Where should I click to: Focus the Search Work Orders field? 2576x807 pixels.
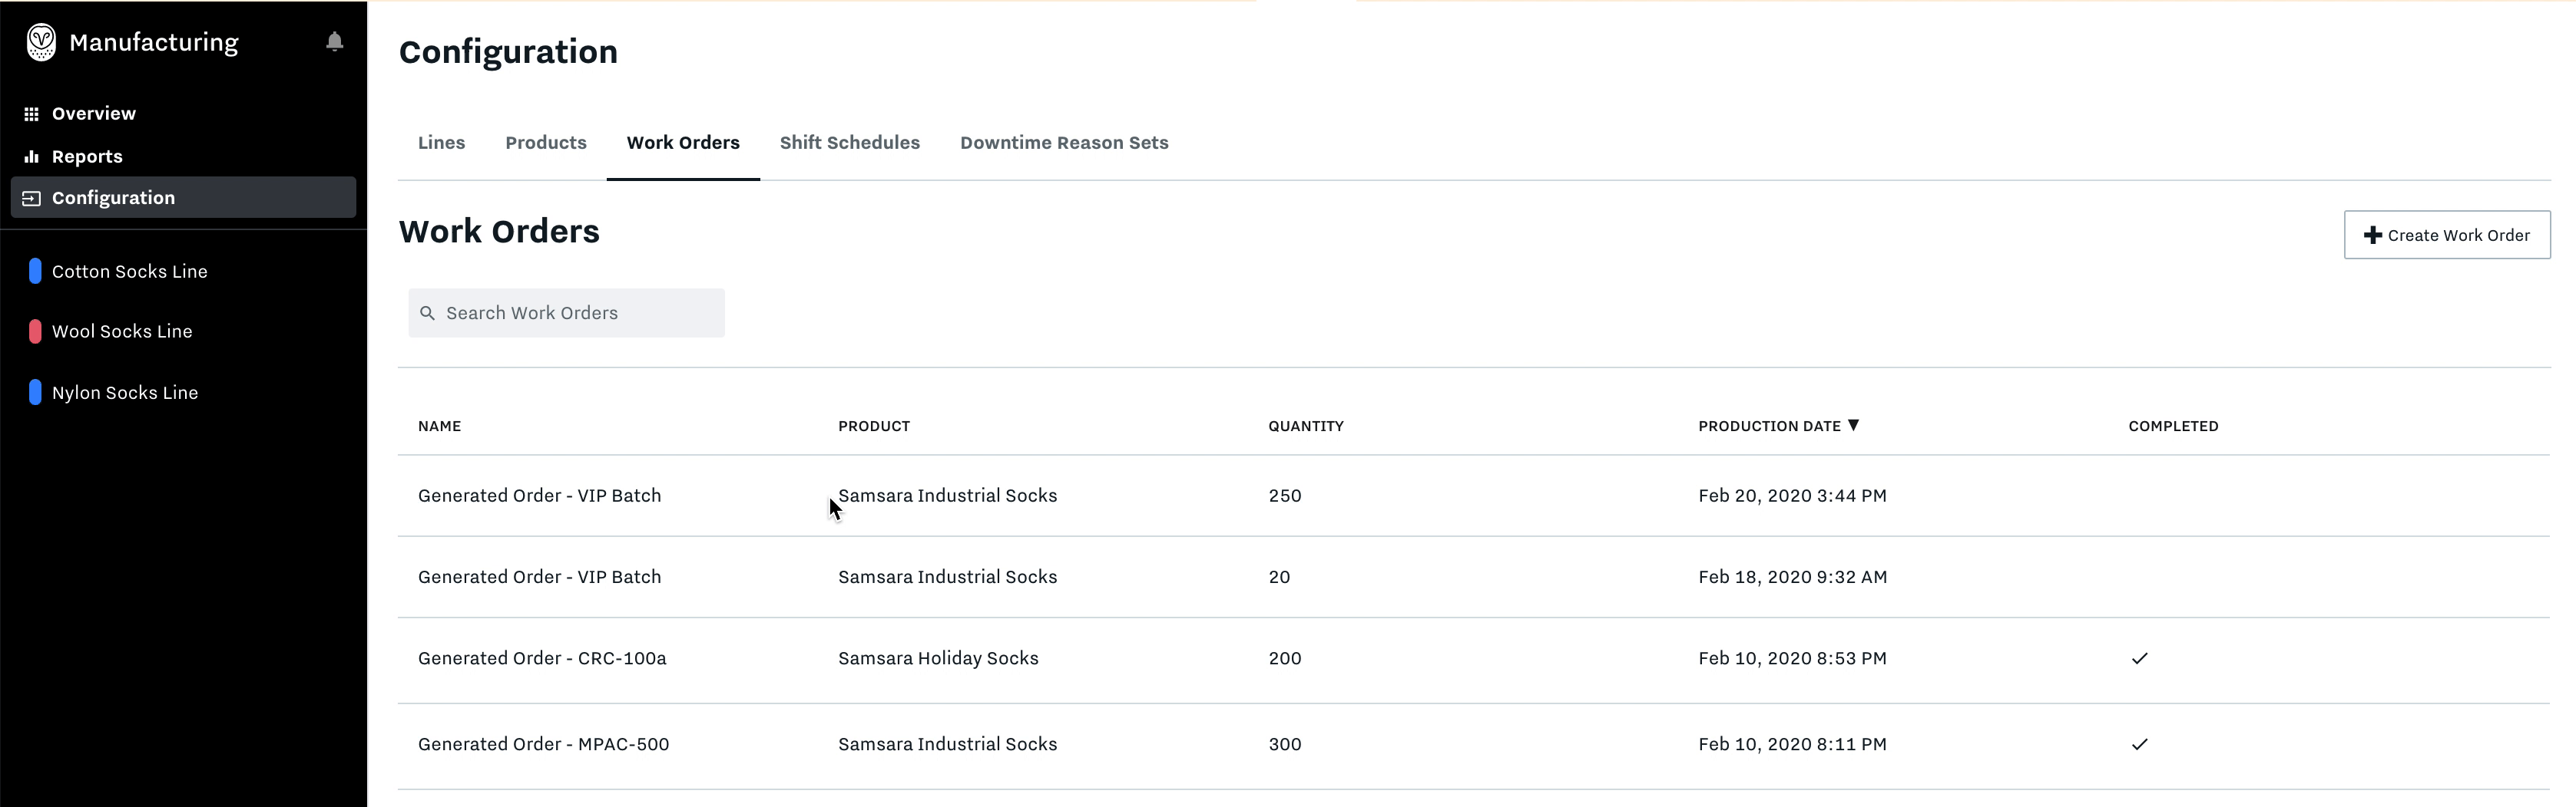pos(566,314)
